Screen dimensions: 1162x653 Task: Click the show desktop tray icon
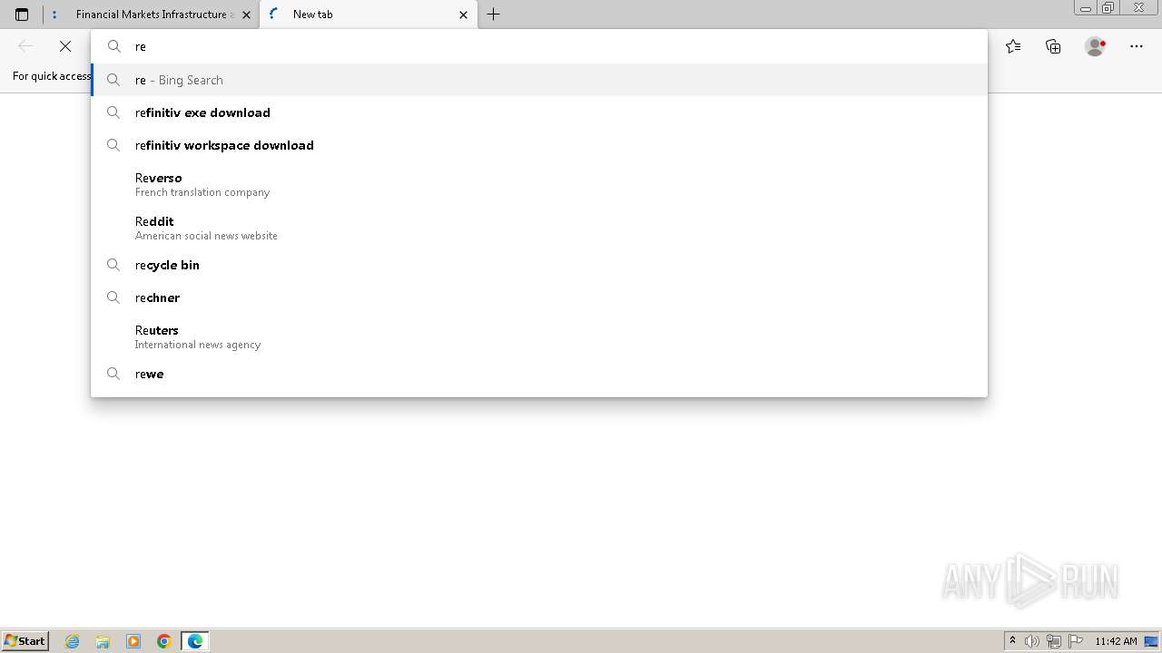pos(1151,641)
